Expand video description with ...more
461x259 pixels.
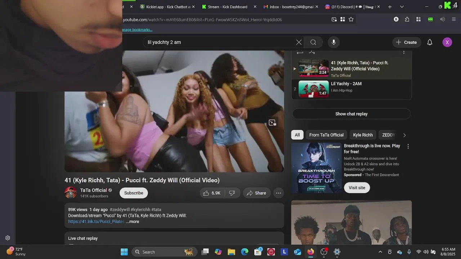133,222
